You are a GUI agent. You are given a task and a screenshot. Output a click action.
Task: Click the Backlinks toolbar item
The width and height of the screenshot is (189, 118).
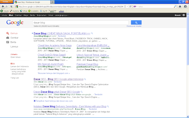(x=14, y=11)
